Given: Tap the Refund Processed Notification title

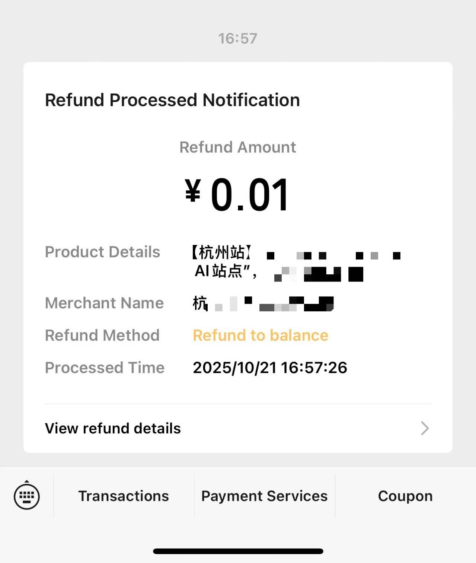Looking at the screenshot, I should (172, 100).
